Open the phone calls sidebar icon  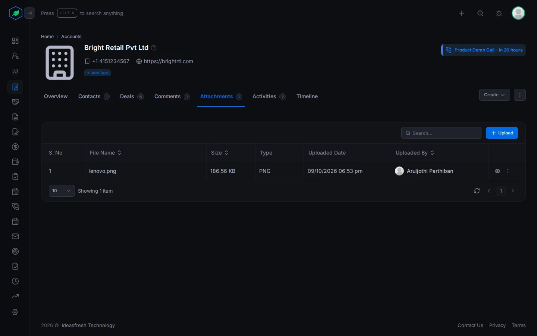click(x=15, y=206)
